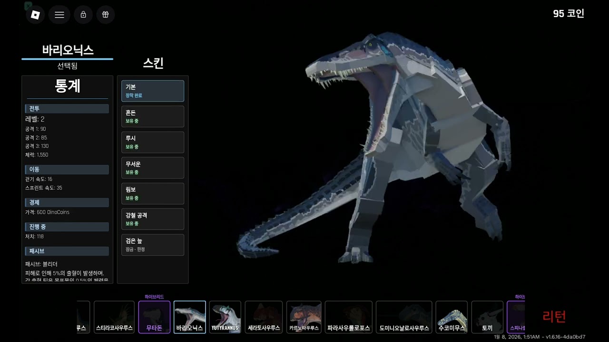609x342 pixels.
Task: Click the 가격: 600 DinoCoins line
Action: [x=48, y=212]
